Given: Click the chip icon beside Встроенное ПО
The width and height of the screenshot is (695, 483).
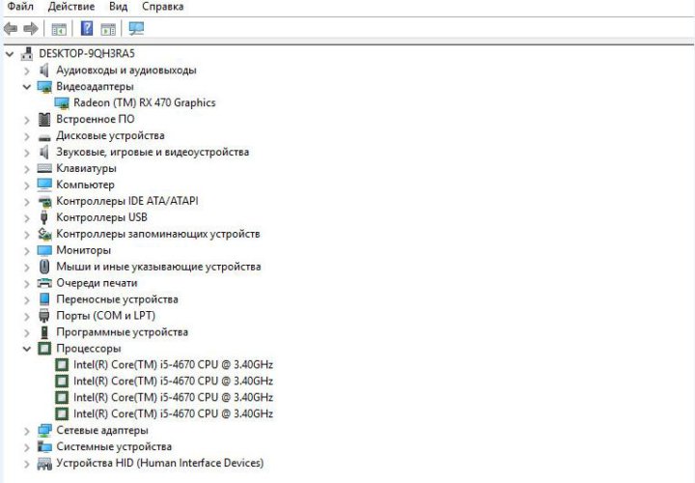Looking at the screenshot, I should [x=44, y=120].
